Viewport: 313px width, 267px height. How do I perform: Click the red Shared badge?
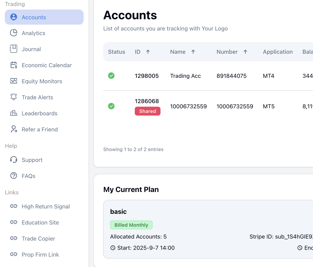click(x=148, y=111)
